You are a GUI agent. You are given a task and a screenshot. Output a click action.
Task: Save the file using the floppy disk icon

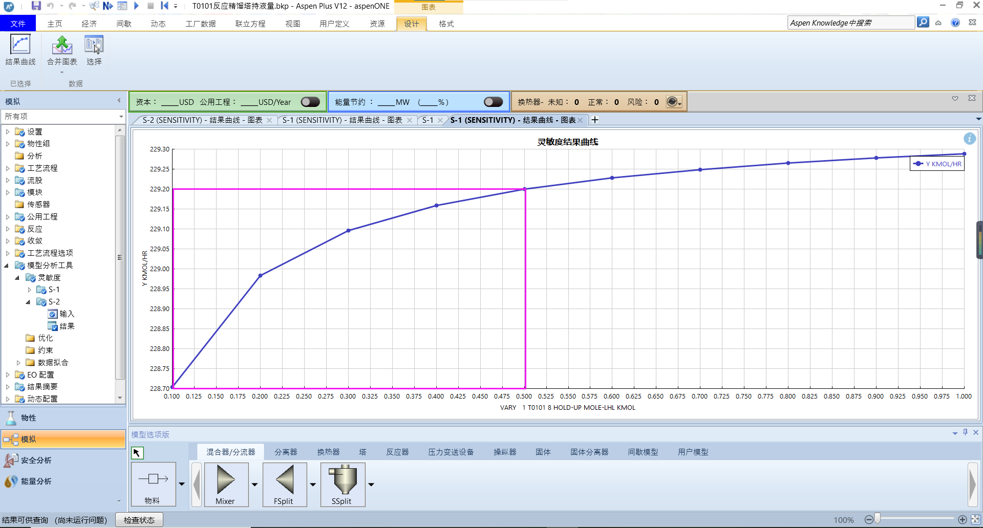36,6
